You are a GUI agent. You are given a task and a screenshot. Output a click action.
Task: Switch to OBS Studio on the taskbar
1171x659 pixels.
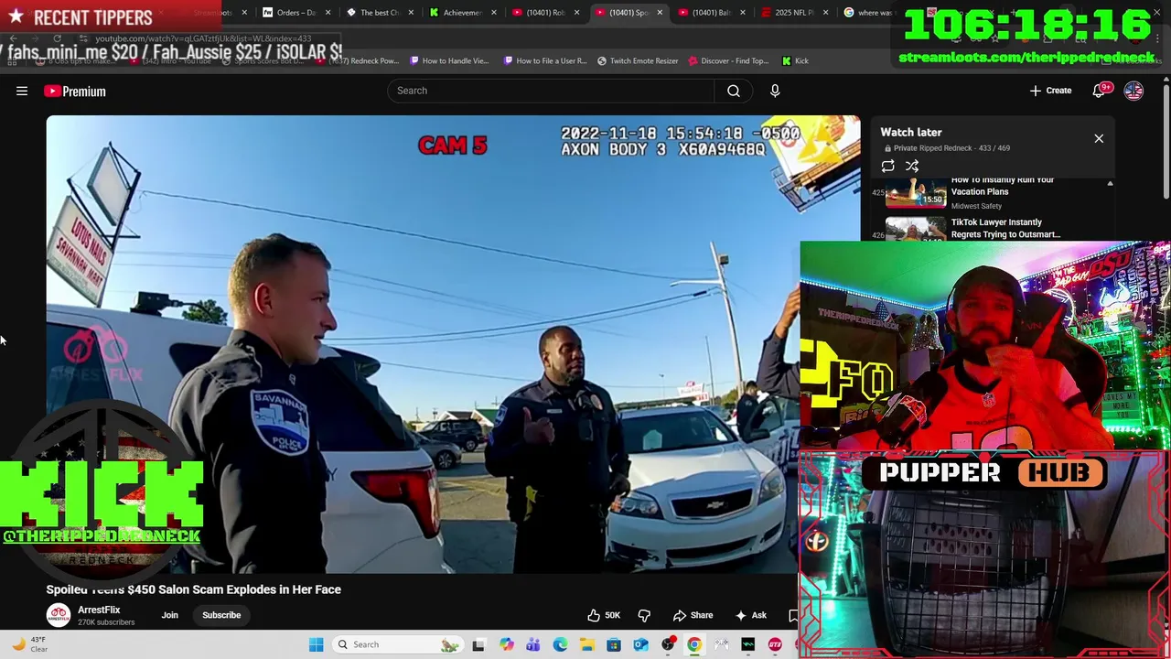click(668, 644)
